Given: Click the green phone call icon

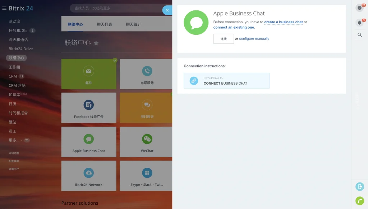Looking at the screenshot, I should coord(359,201).
